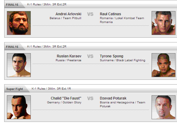Click the Dzevad Poturak name
Viewport: 177px width, 124px height.
pos(113,98)
